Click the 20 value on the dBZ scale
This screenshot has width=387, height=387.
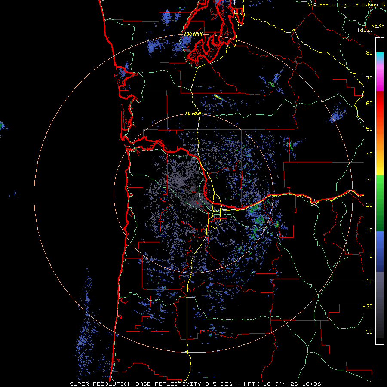pos(369,205)
